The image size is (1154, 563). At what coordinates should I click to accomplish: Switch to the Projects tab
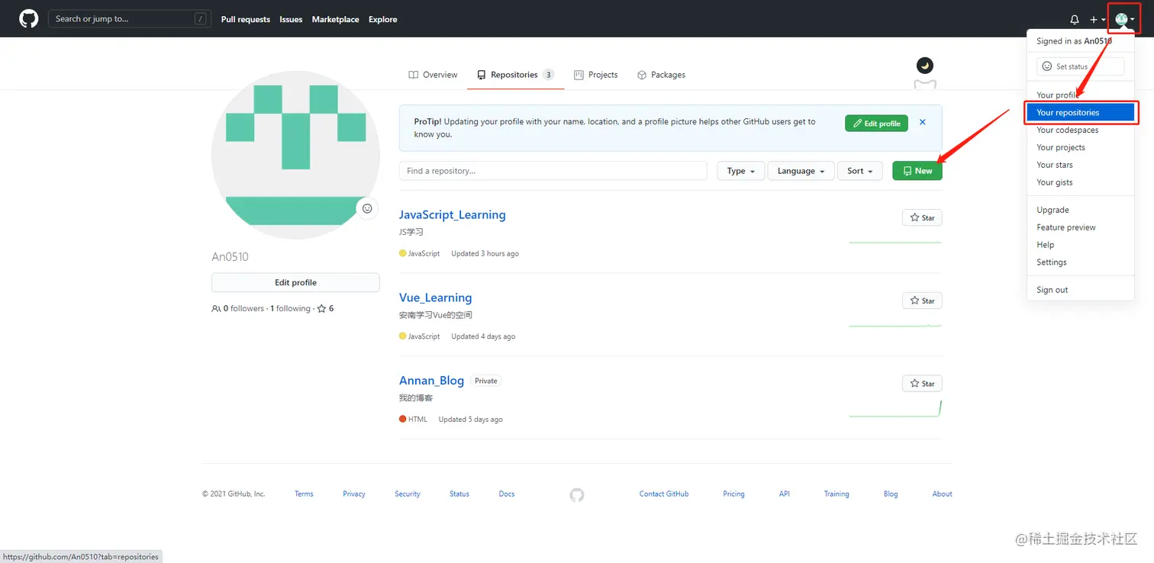coord(595,75)
